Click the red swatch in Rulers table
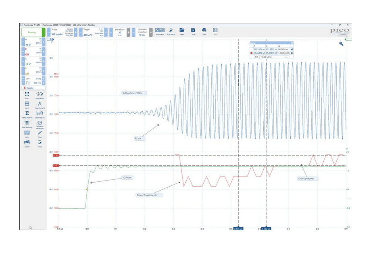The width and height of the screenshot is (375, 262). pos(251,53)
